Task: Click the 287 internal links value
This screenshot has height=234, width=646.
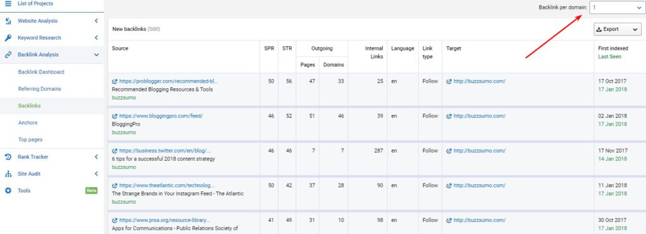Action: click(x=379, y=151)
